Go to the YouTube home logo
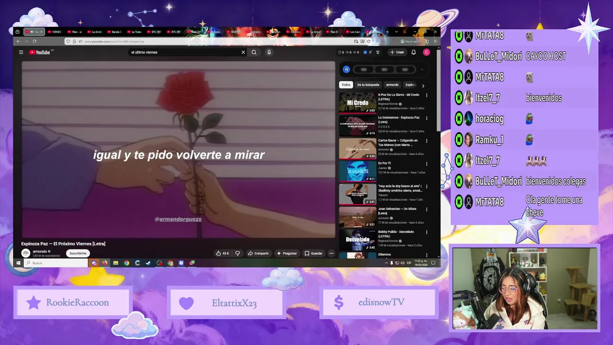 (40, 52)
